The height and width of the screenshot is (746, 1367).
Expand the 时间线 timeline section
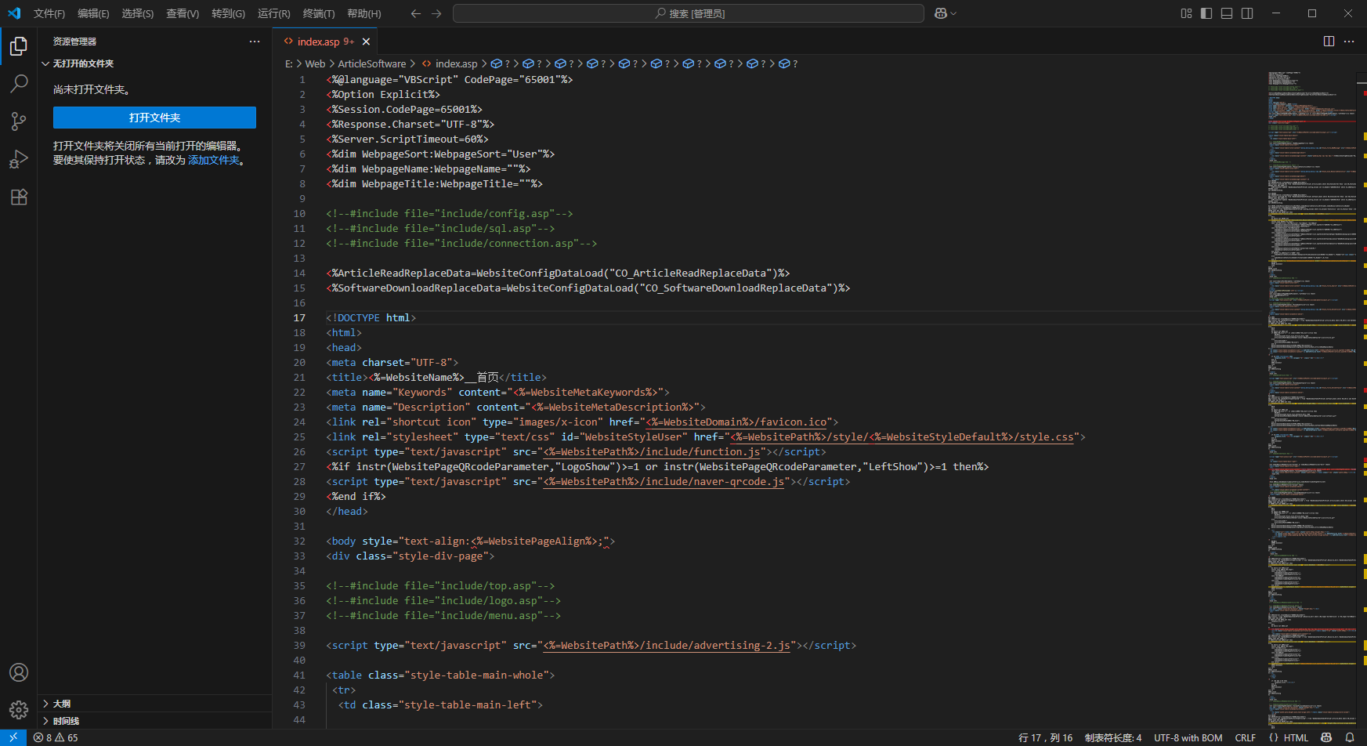pyautogui.click(x=66, y=721)
